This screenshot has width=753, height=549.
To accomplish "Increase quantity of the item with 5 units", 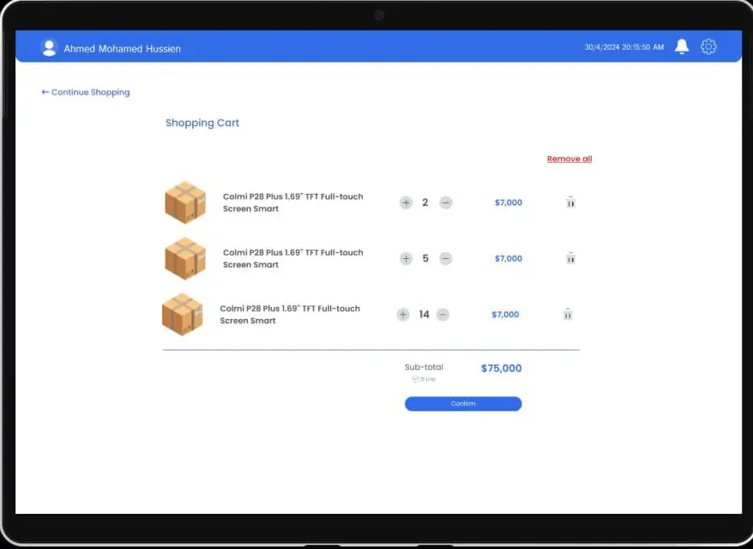I will pos(406,258).
